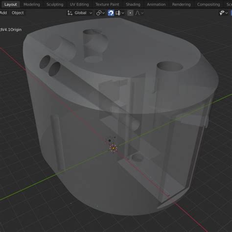
Task: Open the Animation workspace tab
Action: pos(156,4)
